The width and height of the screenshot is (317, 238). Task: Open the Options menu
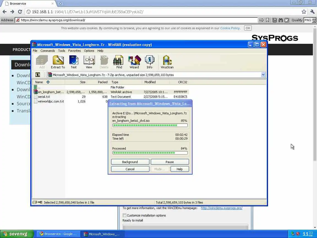coord(89,51)
